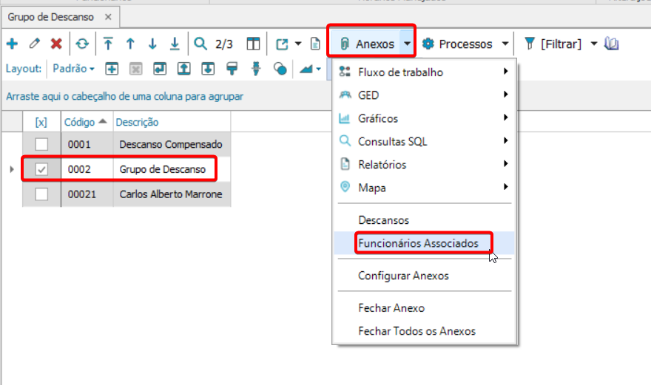Click the magnifier search icon
This screenshot has width=651, height=385.
click(200, 44)
